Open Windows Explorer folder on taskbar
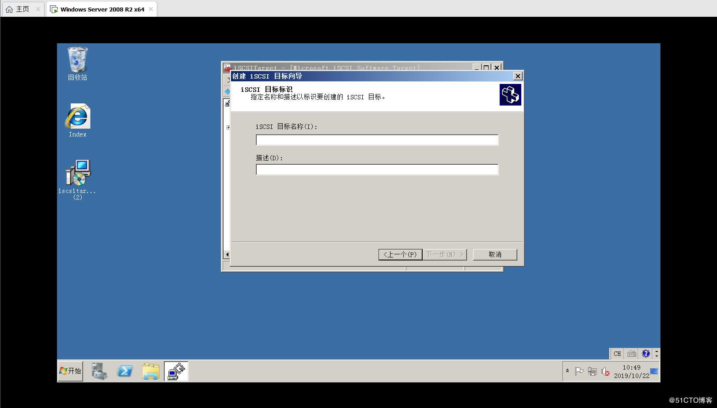Viewport: 717px width, 408px height. (x=151, y=371)
